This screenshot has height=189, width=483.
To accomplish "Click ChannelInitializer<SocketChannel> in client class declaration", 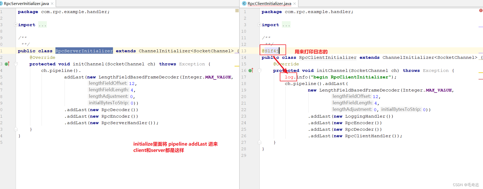I will point(430,58).
